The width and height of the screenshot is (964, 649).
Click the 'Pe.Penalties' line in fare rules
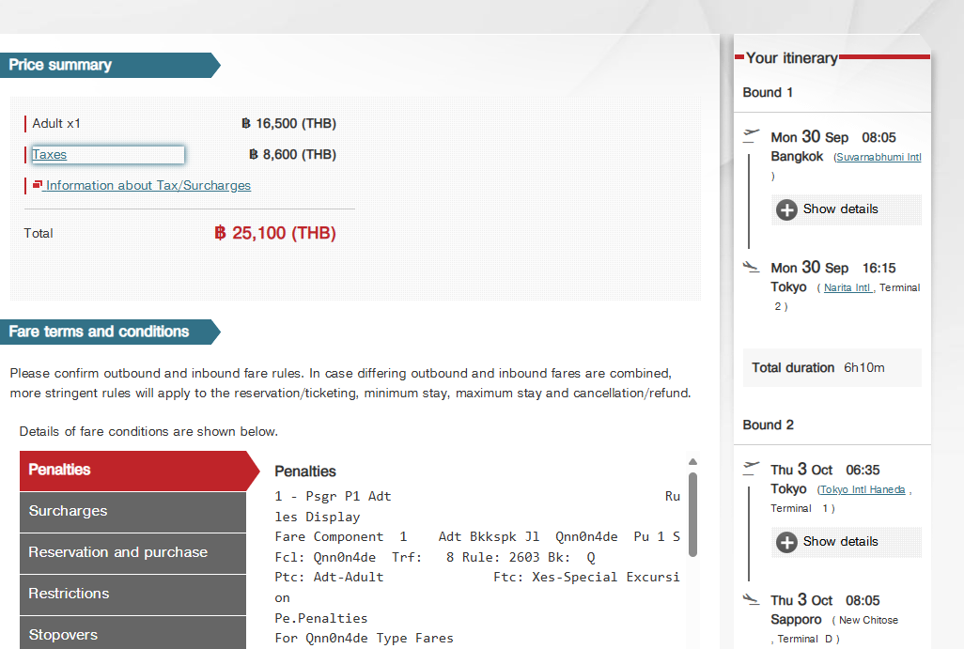[x=321, y=618]
